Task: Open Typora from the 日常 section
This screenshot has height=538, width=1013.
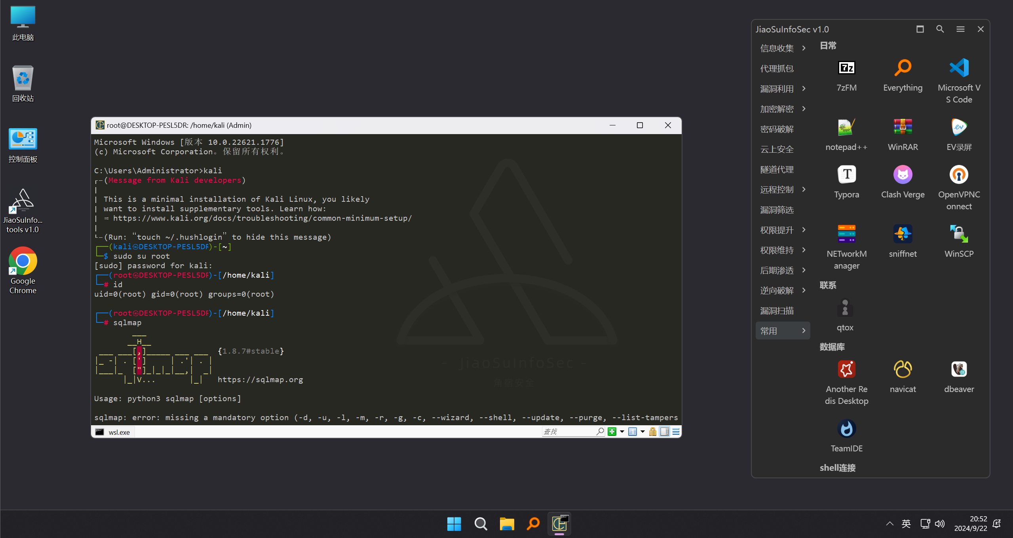Action: coord(846,183)
